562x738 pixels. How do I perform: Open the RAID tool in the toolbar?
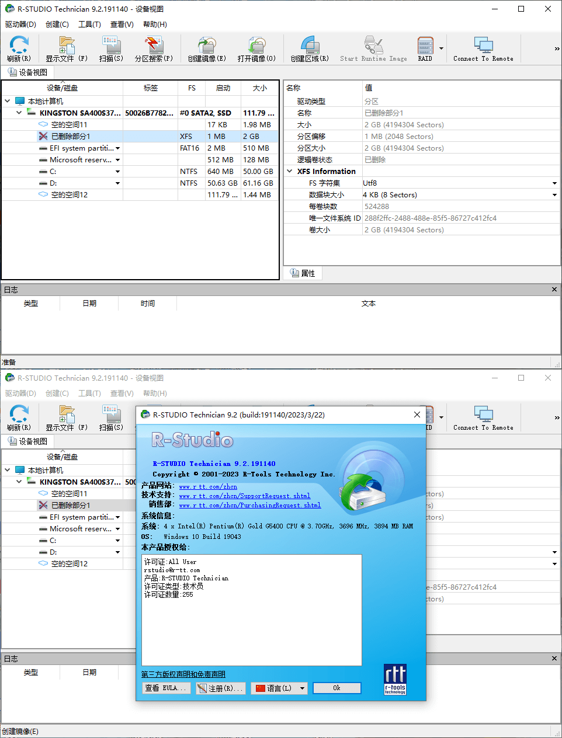pos(425,48)
